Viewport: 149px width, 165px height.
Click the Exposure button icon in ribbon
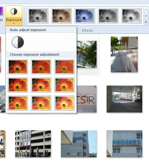pos(14,12)
